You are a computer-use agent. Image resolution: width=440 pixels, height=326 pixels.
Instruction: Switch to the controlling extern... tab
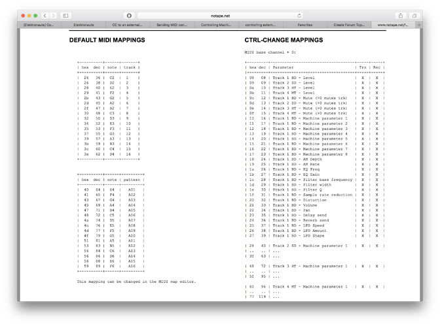point(261,25)
